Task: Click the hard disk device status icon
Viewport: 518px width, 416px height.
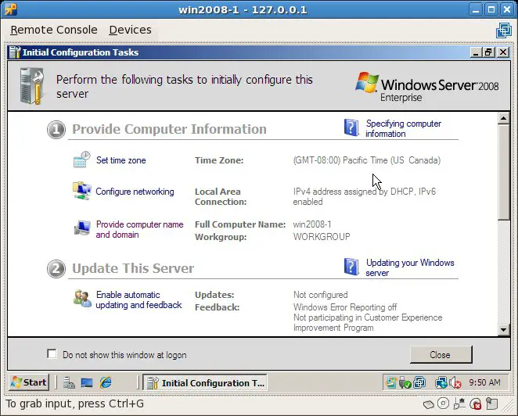Action: 428,404
